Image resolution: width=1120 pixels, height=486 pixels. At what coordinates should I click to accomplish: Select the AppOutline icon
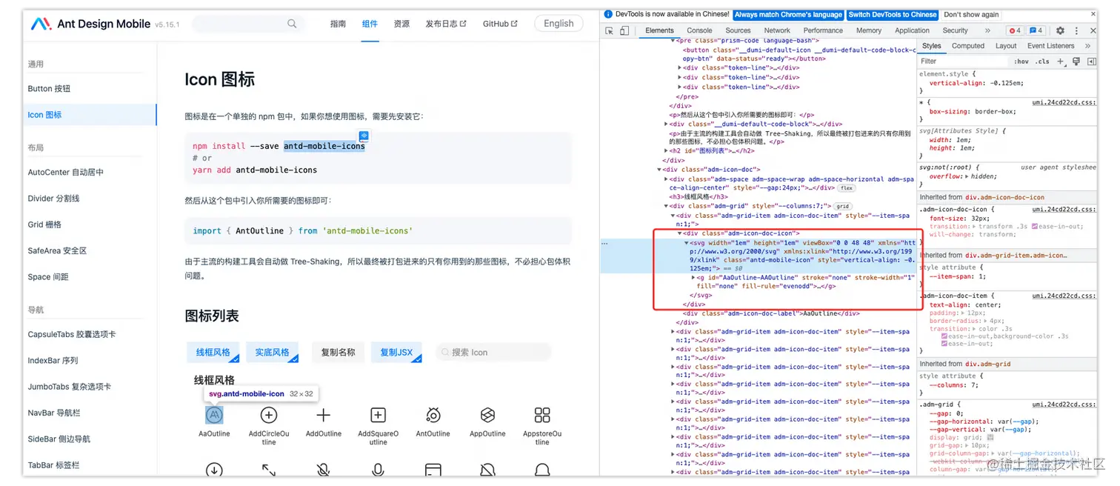tap(487, 415)
